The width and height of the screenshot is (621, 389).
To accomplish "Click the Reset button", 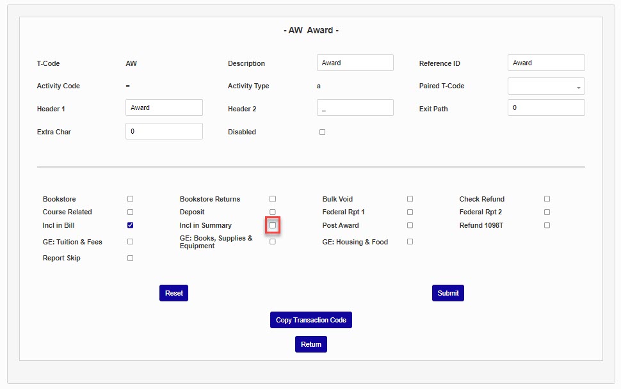I will click(x=173, y=293).
